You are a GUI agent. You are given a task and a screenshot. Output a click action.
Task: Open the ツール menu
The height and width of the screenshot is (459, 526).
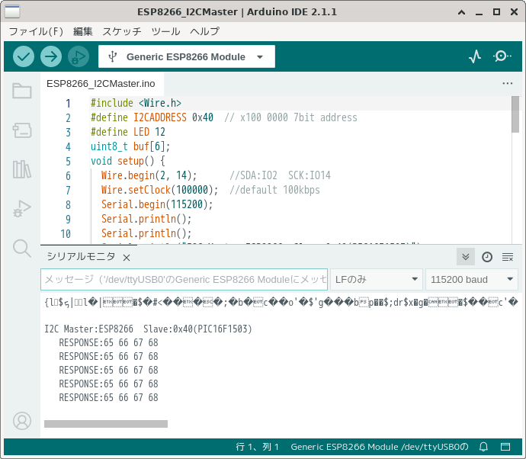(x=165, y=31)
